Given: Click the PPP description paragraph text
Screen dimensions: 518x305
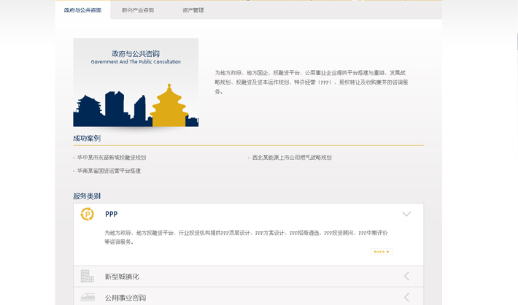Looking at the screenshot, I should coord(246,237).
